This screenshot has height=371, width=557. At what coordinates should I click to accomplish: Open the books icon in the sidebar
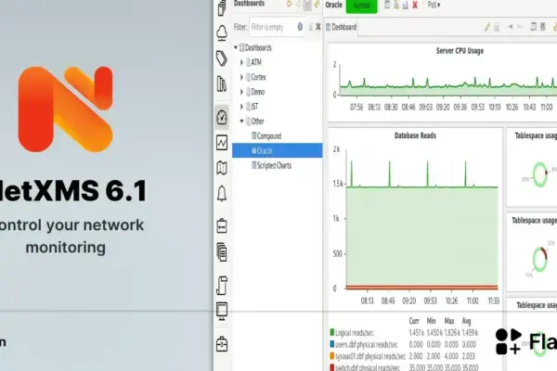(222, 83)
